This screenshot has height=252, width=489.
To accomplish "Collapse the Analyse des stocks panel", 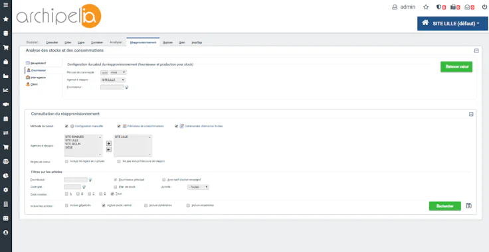I will [x=476, y=50].
